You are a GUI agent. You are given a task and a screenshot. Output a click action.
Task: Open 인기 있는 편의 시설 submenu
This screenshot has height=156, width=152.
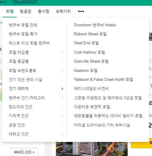pos(26,80)
